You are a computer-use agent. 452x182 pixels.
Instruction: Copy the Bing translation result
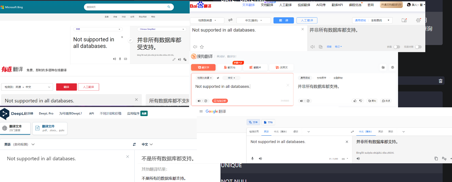(x=185, y=59)
